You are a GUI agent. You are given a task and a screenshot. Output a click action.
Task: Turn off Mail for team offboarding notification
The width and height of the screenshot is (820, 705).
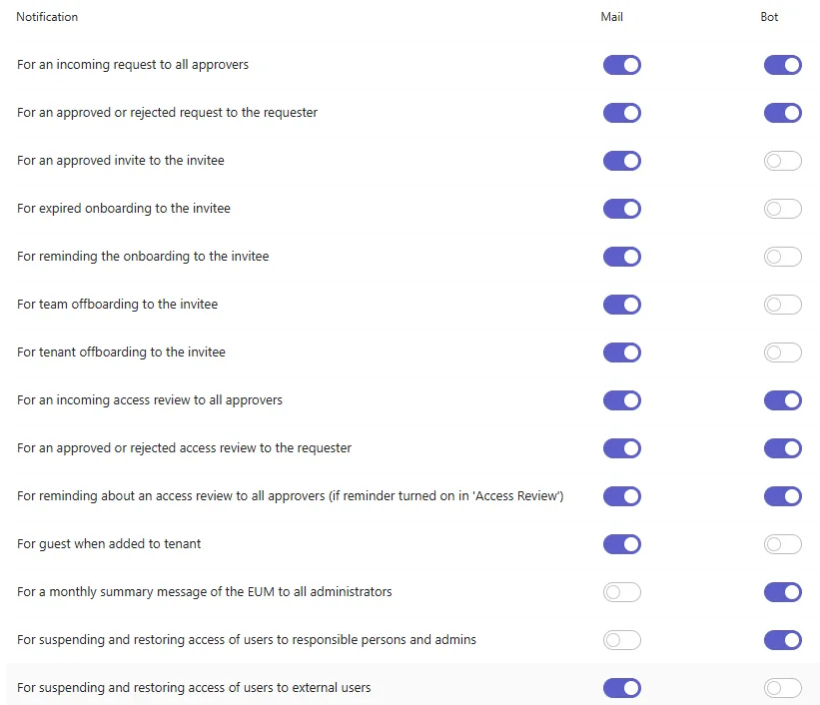(622, 305)
